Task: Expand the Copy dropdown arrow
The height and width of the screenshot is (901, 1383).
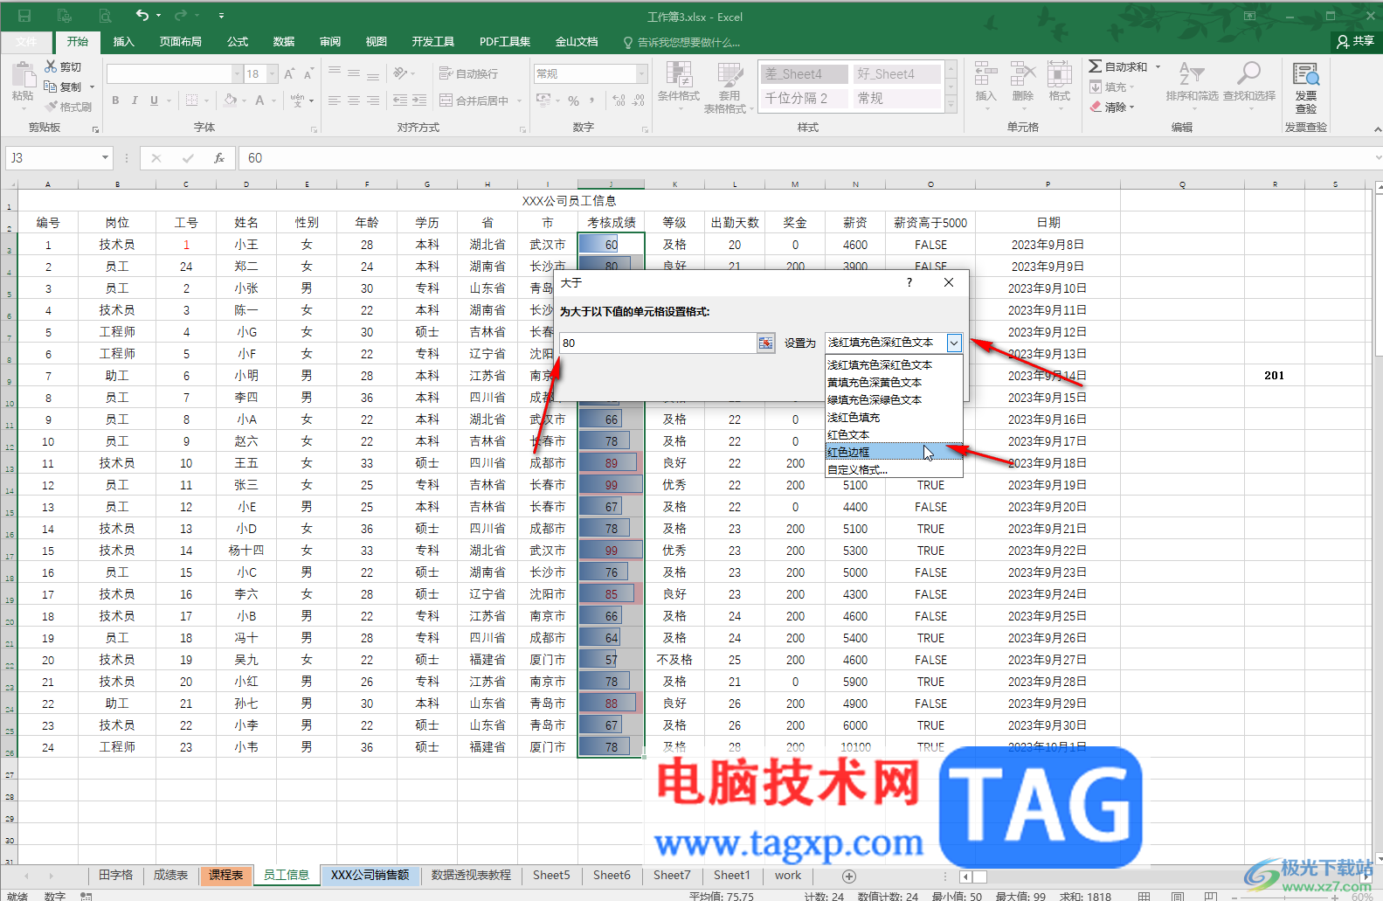Action: pos(92,87)
